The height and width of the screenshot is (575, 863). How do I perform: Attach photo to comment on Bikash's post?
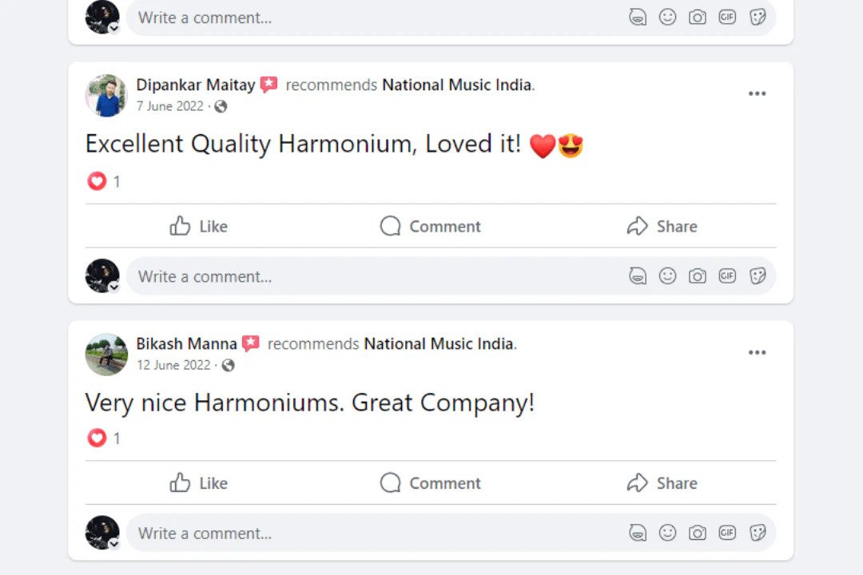click(x=698, y=533)
